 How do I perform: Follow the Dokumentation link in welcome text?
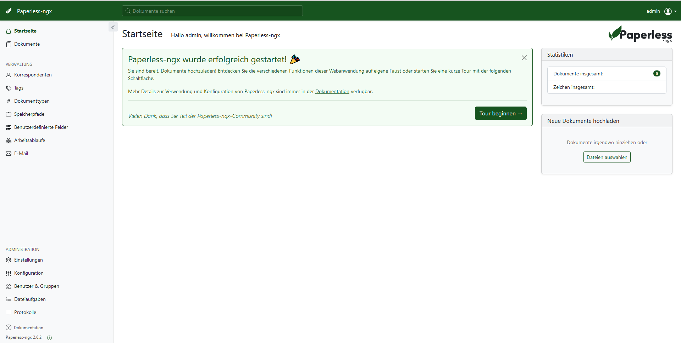pos(332,91)
